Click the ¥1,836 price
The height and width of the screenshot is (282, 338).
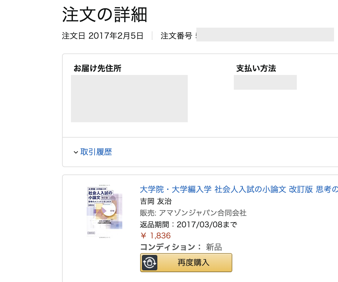pyautogui.click(x=155, y=236)
